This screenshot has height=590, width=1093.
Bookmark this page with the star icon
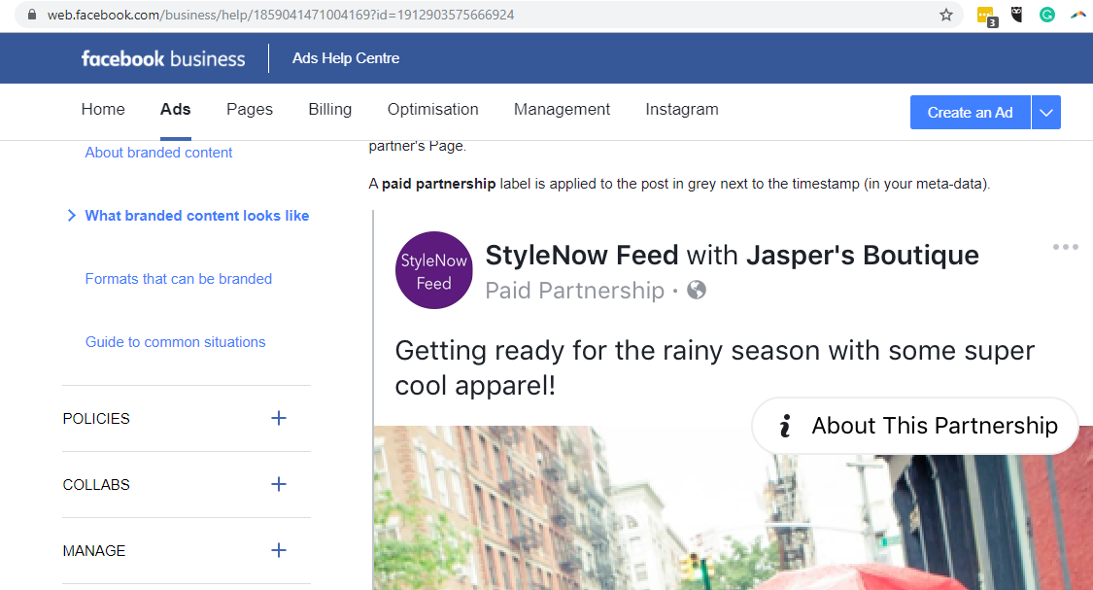945,15
